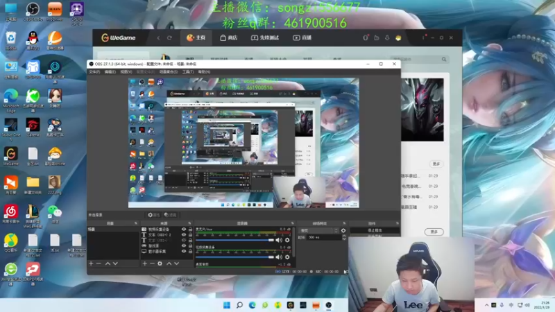The height and width of the screenshot is (312, 555).
Task: Add a new source with the plus icon
Action: click(x=144, y=263)
